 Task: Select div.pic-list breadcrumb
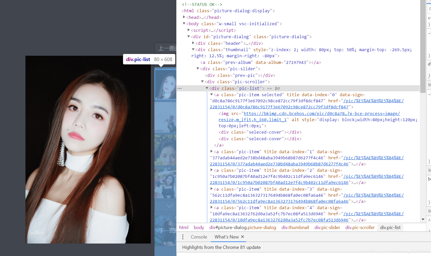pos(390,227)
